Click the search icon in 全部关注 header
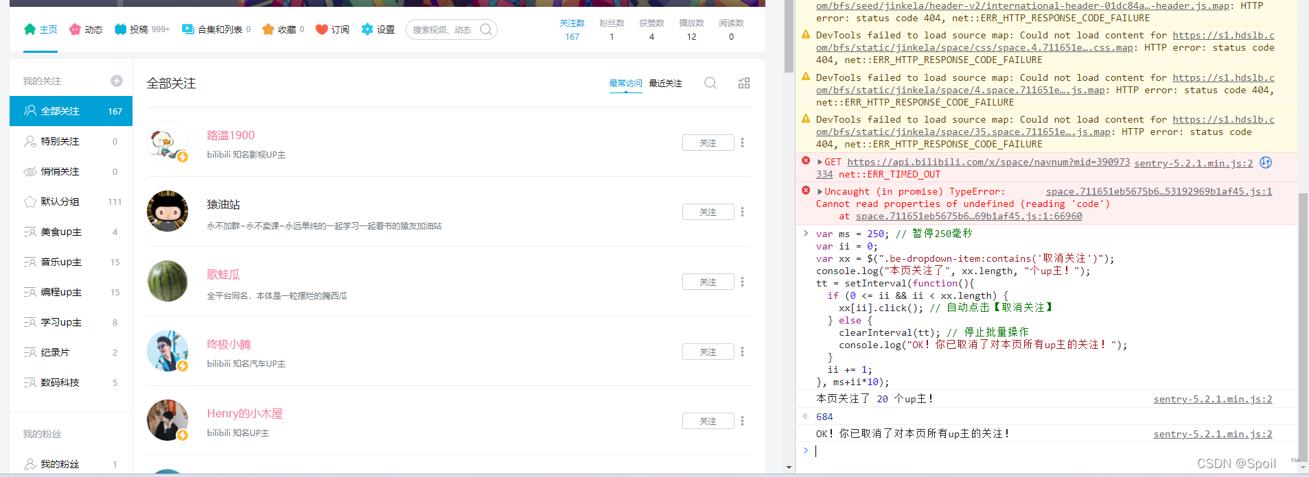Image resolution: width=1309 pixels, height=477 pixels. click(x=710, y=83)
